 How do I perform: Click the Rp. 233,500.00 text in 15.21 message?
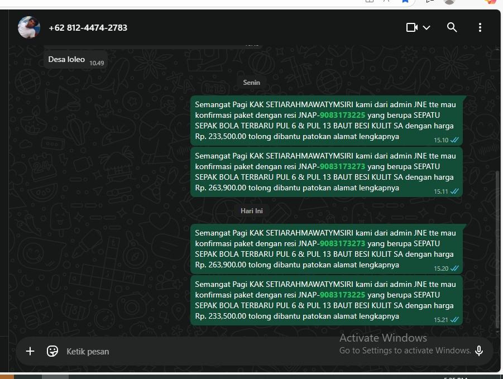coord(221,316)
